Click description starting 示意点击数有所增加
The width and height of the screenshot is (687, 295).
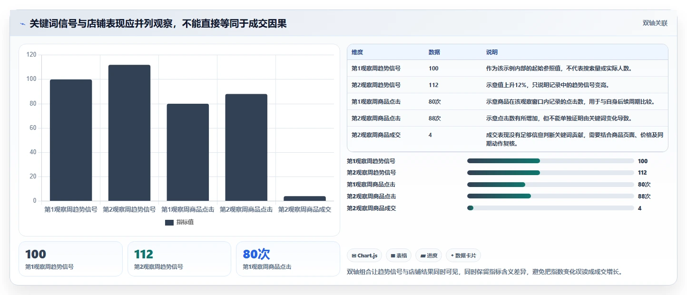point(559,118)
